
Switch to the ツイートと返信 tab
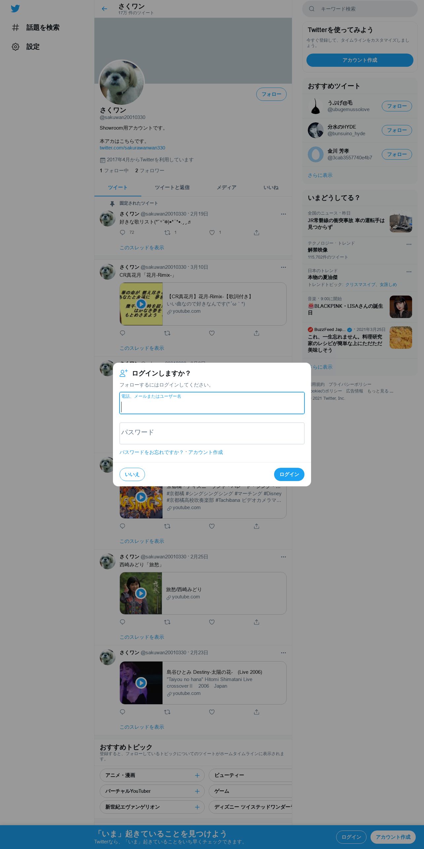click(172, 187)
